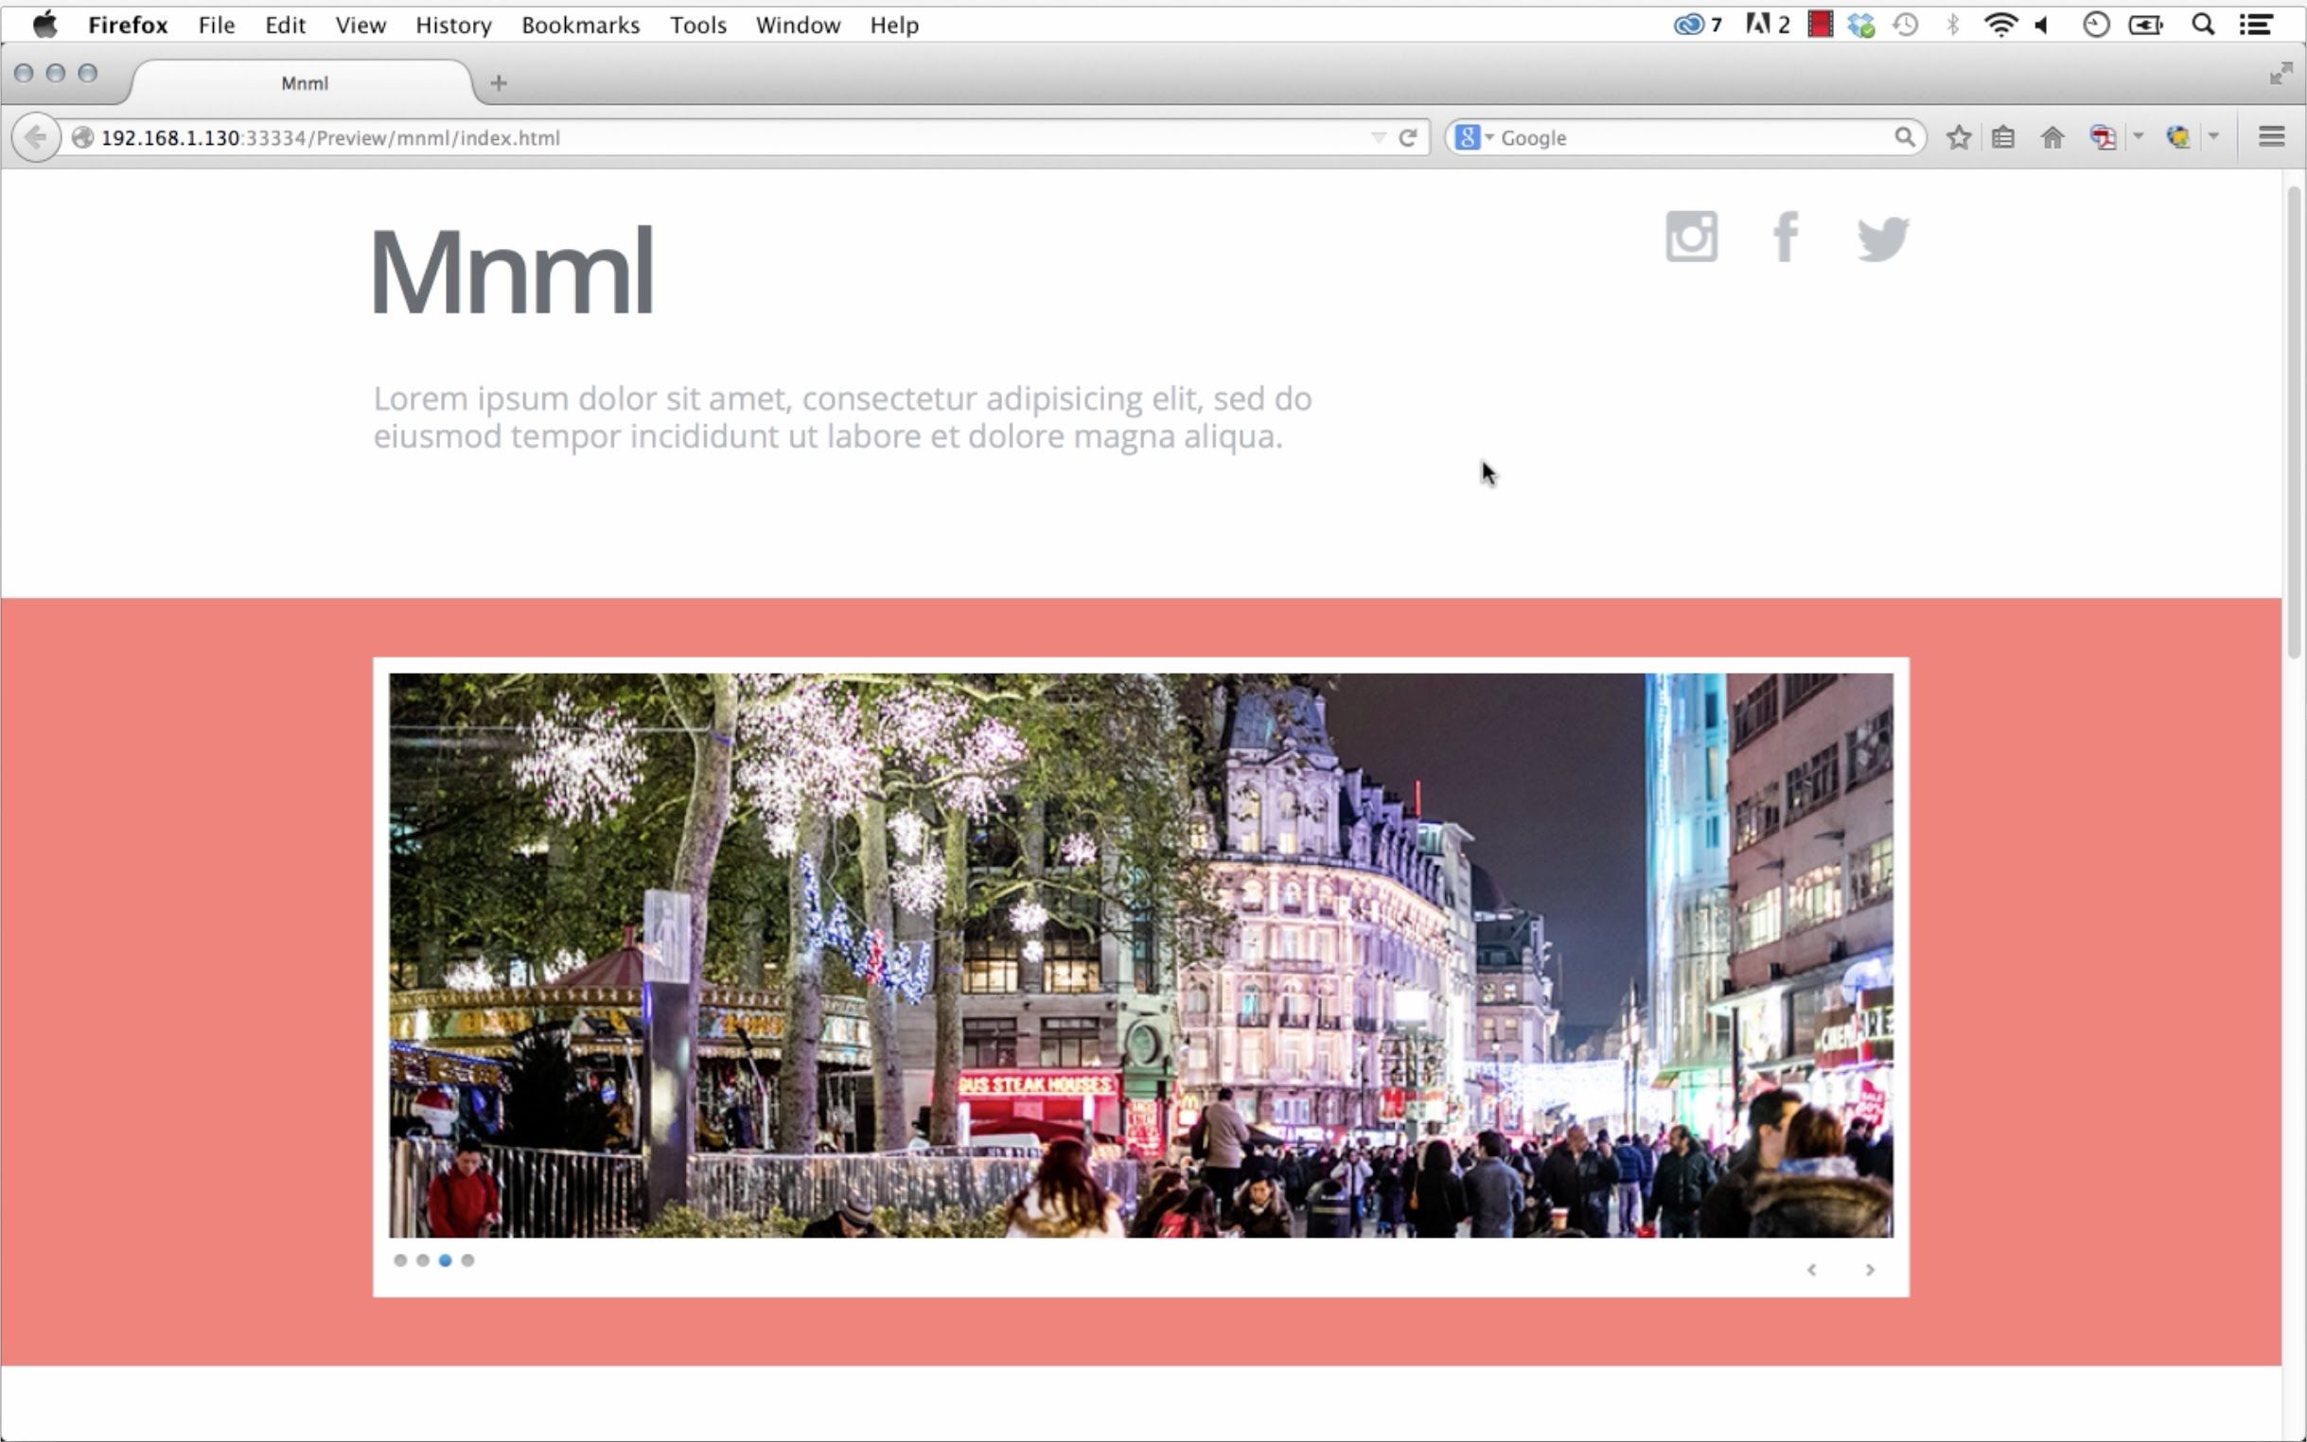Click the page vertical scrollbar thumb
The width and height of the screenshot is (2307, 1442).
coord(2294,419)
